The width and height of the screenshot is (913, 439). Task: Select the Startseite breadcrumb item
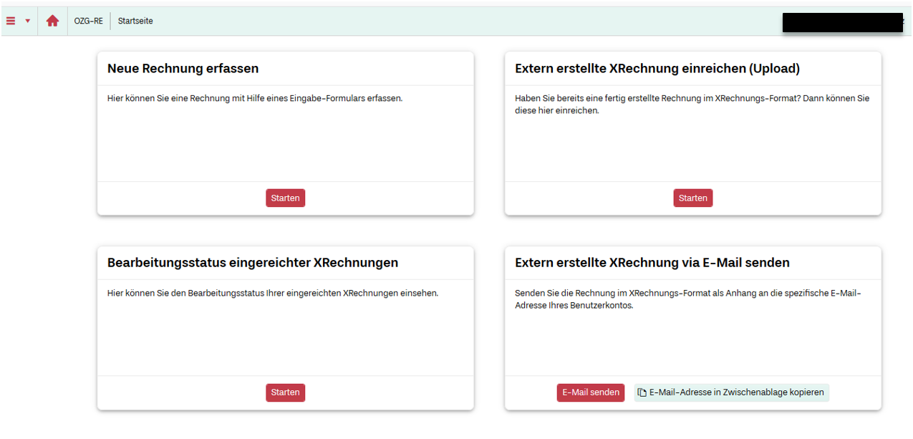[135, 21]
